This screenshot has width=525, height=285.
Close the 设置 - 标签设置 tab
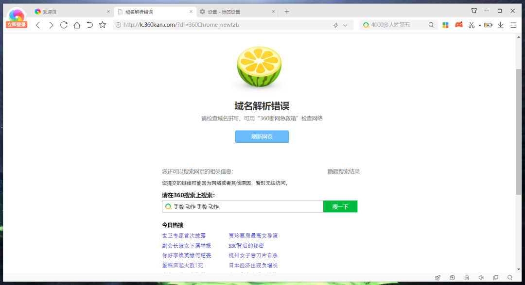[x=273, y=11]
